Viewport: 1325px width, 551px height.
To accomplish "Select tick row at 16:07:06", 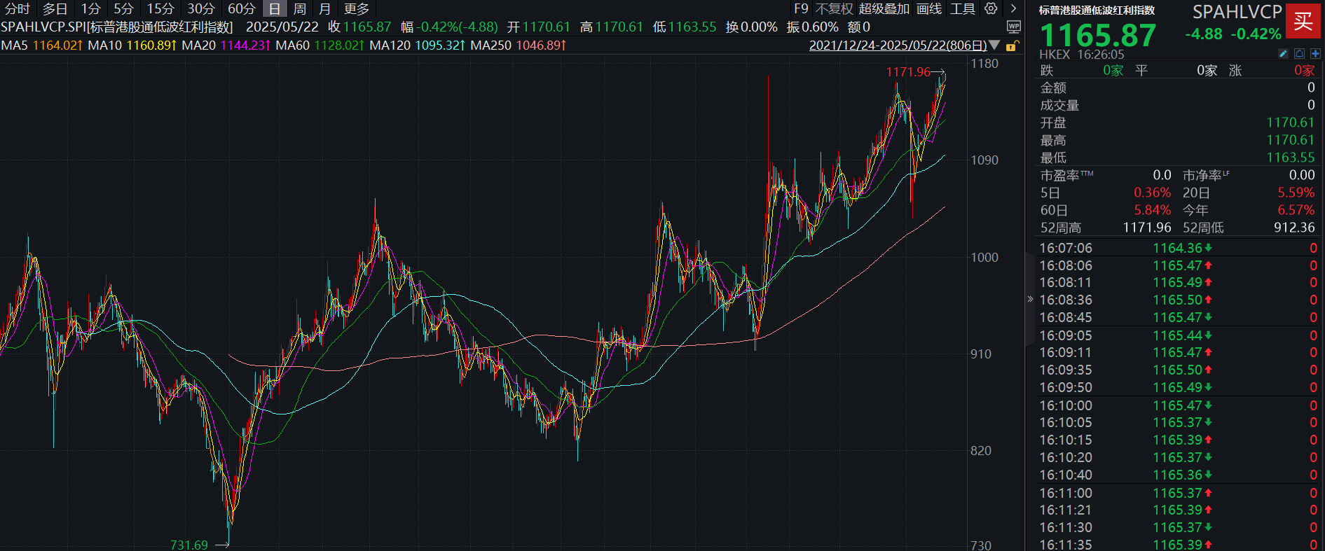I will point(1178,248).
